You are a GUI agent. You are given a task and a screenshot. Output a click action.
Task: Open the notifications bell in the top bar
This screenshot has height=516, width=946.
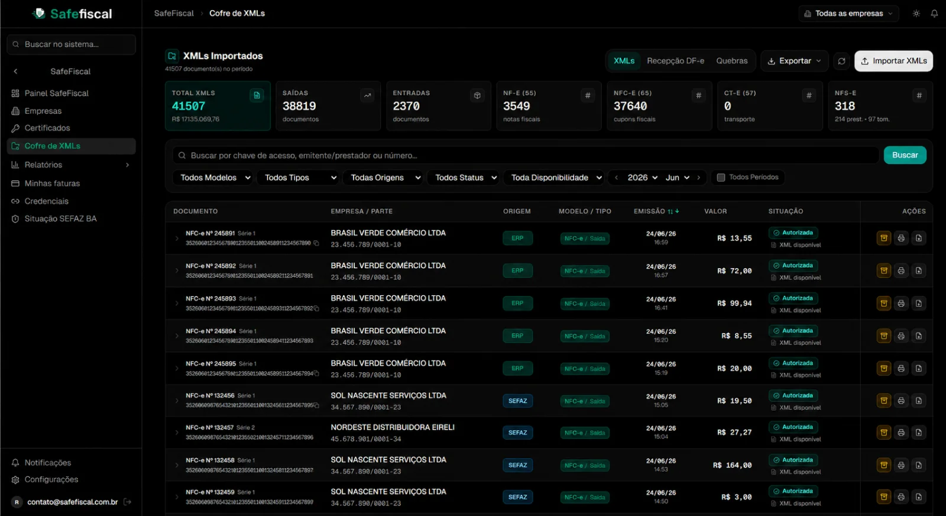click(x=934, y=14)
